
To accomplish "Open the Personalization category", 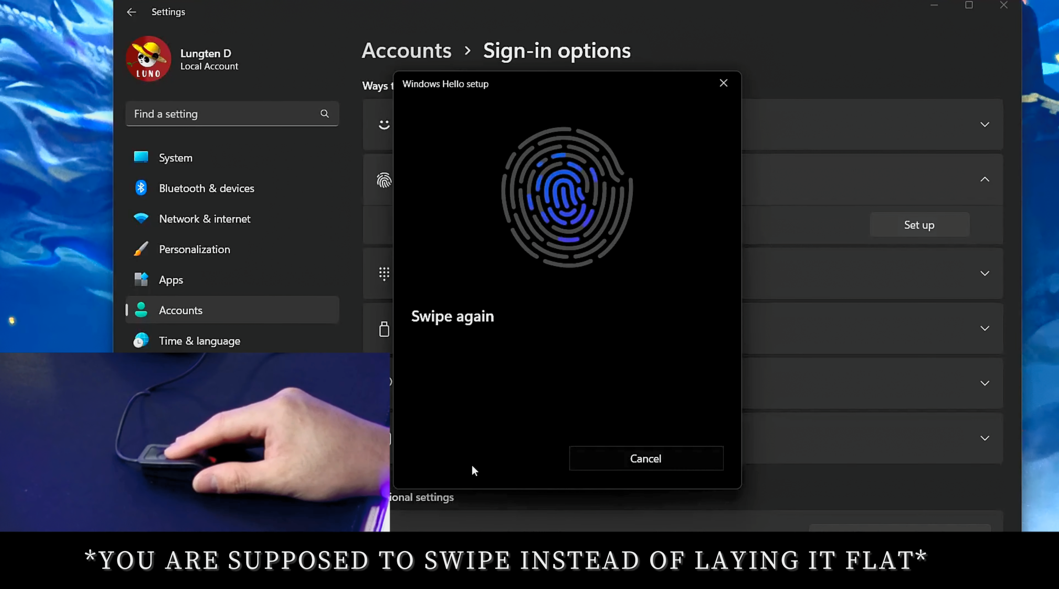I will 232,249.
